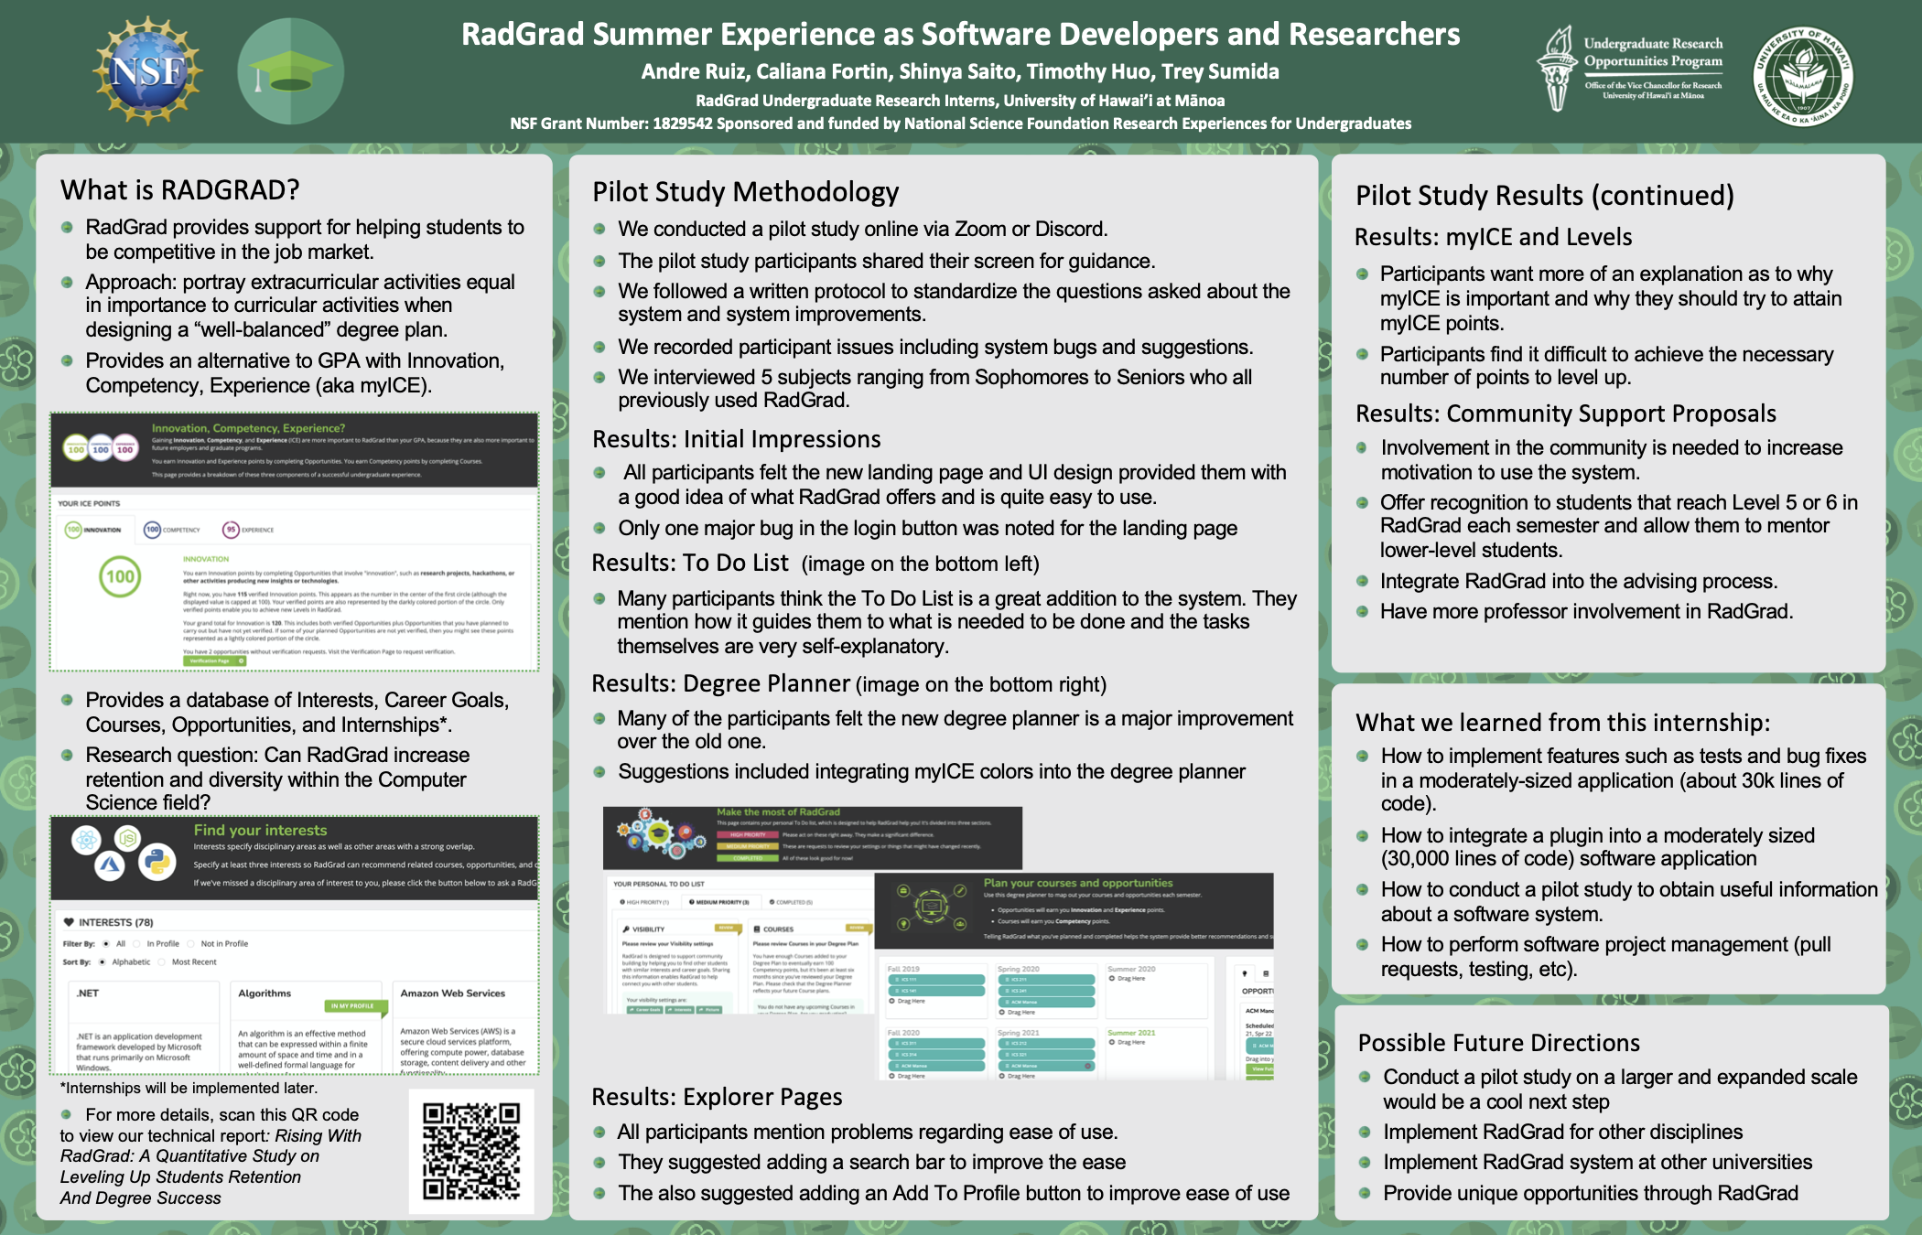Click the green Verification Page button
Image resolution: width=1922 pixels, height=1235 pixels.
[215, 660]
